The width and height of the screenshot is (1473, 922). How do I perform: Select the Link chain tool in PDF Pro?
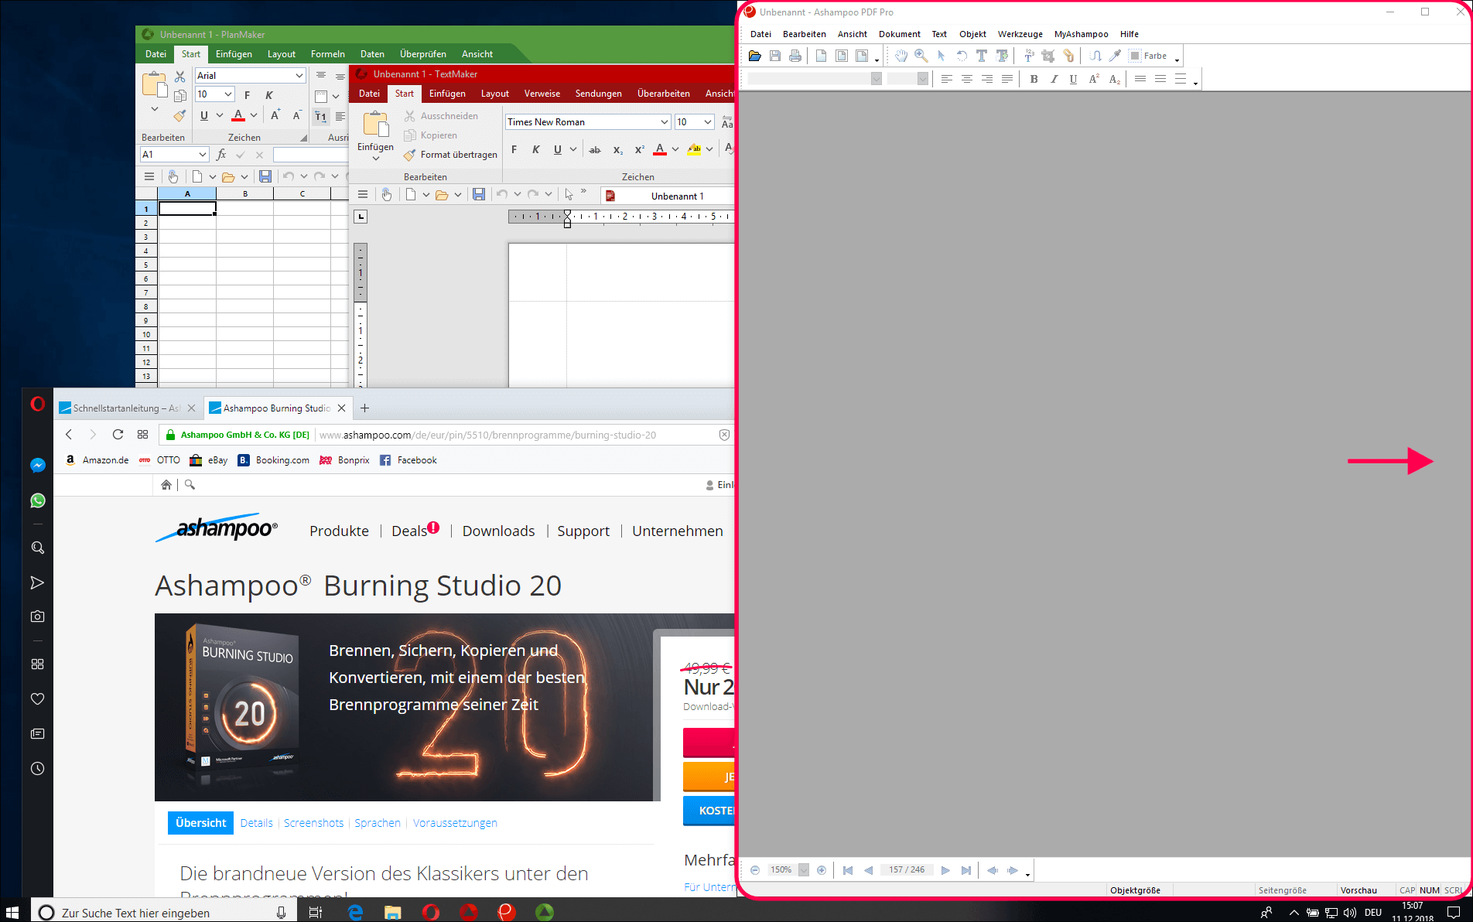pos(1068,56)
